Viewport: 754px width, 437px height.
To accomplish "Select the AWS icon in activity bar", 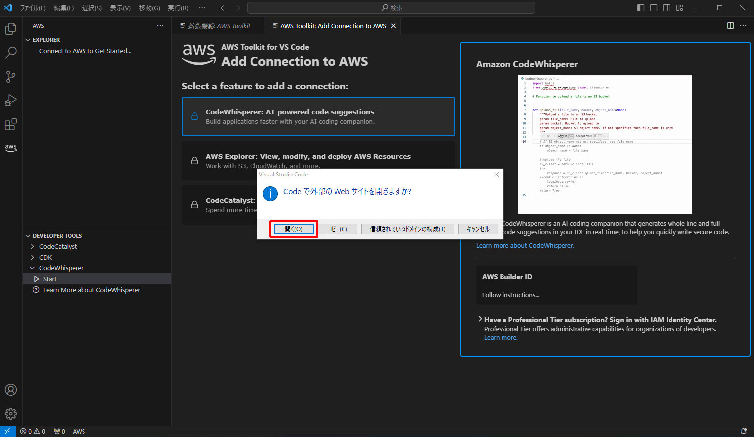I will [11, 148].
